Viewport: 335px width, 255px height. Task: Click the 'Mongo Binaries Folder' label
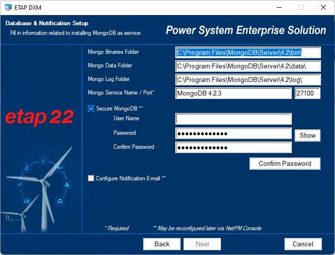tap(113, 52)
